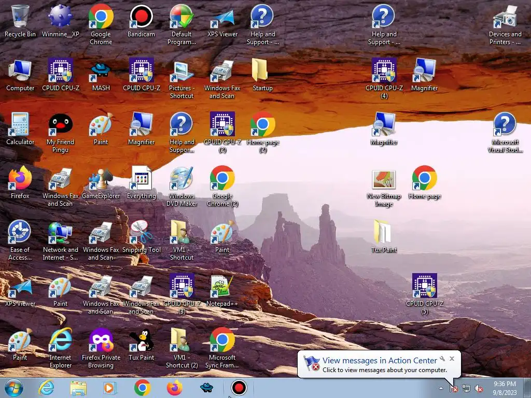Open network status tray icon

point(466,389)
